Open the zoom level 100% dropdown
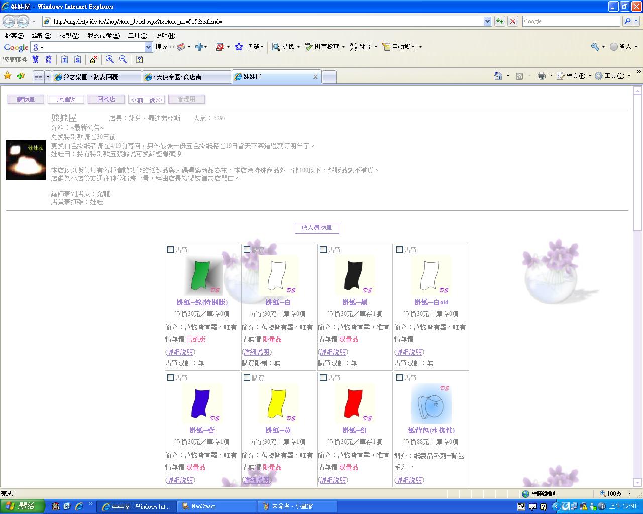Screen dimensions: 643x514 click(x=625, y=493)
